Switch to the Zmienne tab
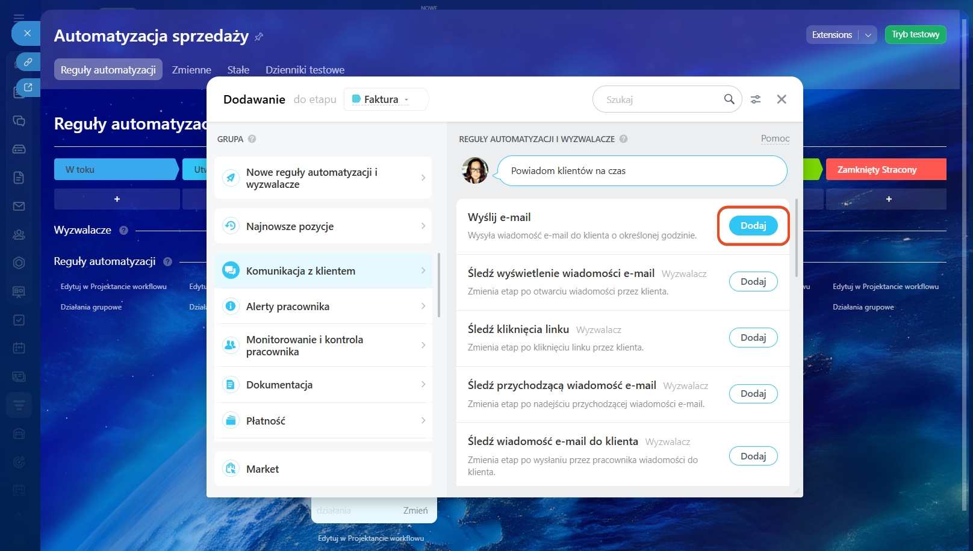This screenshot has height=551, width=973. coord(191,70)
